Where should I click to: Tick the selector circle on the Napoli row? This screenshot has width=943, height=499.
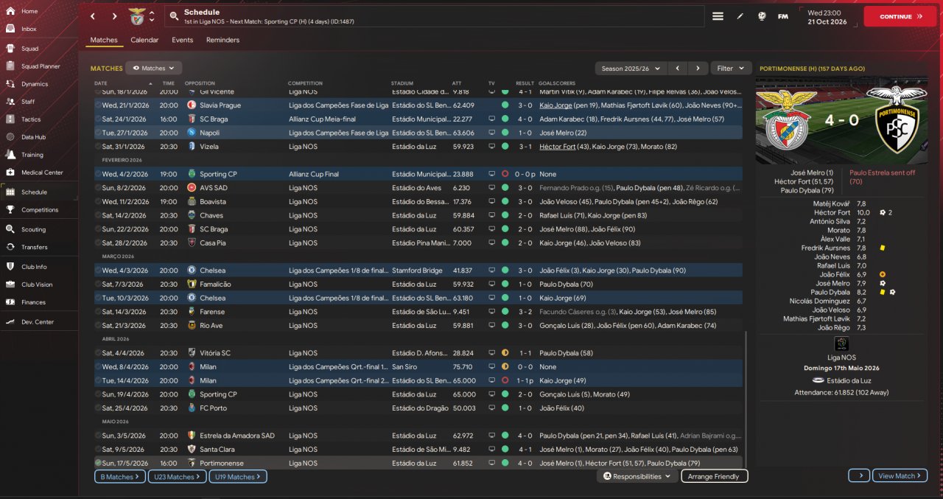pyautogui.click(x=99, y=133)
